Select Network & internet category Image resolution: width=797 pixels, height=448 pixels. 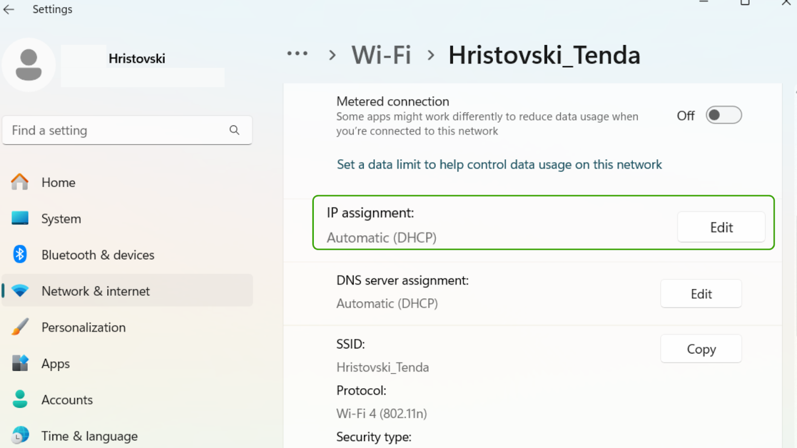[x=128, y=291]
